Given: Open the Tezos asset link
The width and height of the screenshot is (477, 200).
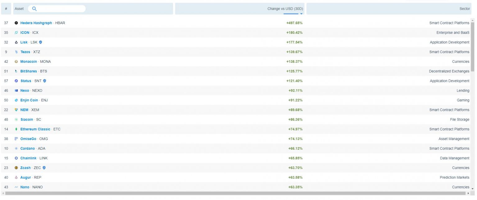Looking at the screenshot, I should pos(25,52).
